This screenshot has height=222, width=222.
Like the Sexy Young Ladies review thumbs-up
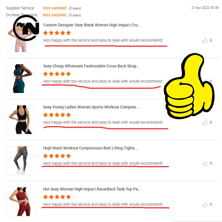205,123
